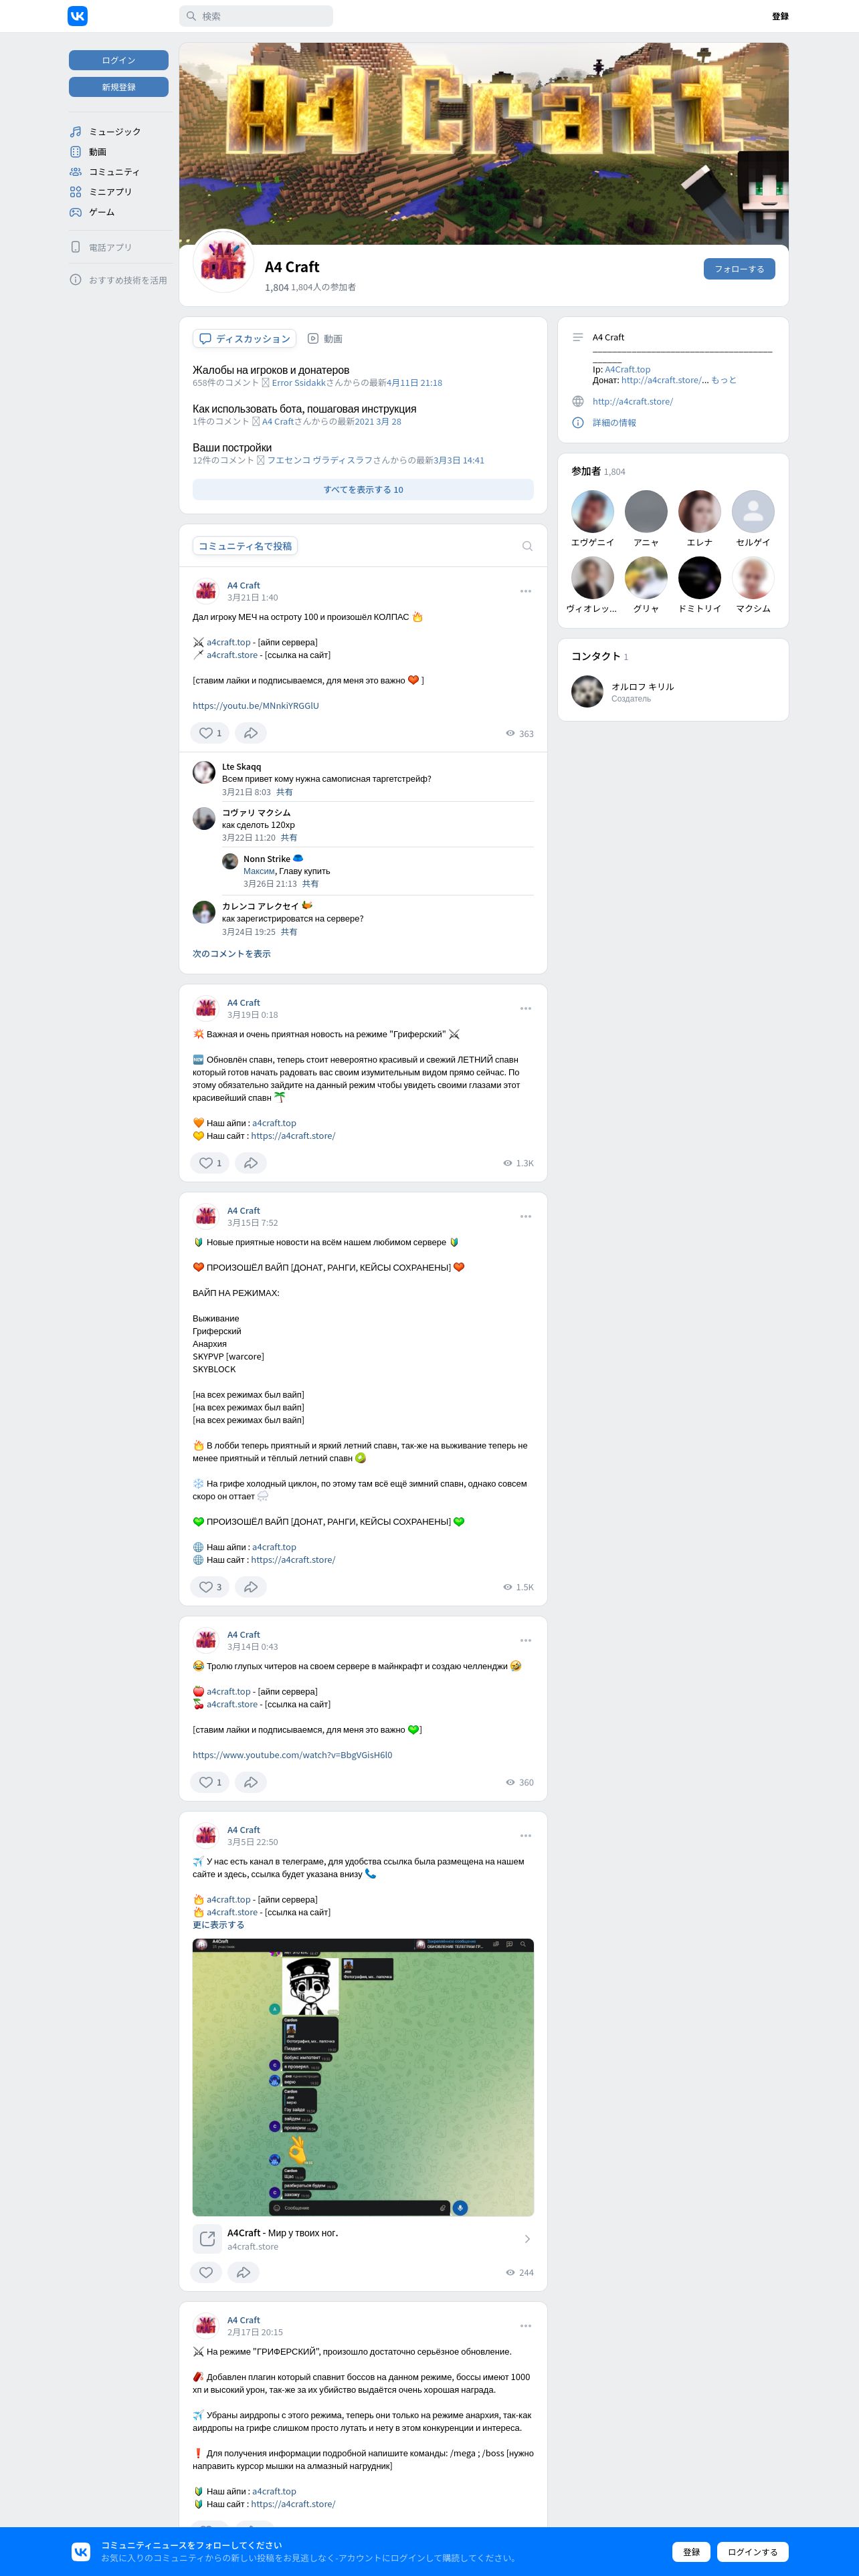
Task: Click the 検索 search field
Action: click(x=256, y=16)
